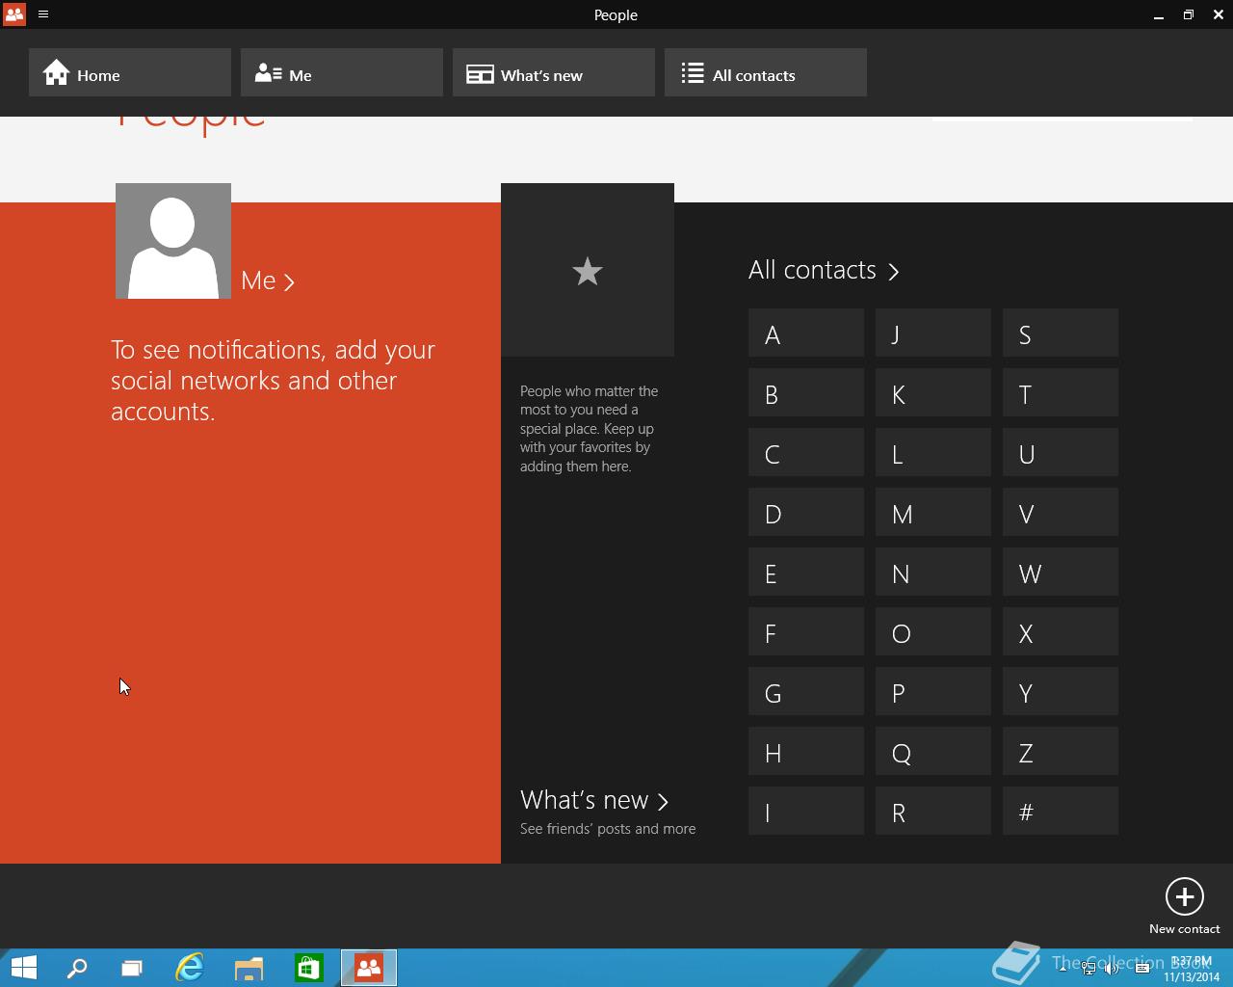Open File Explorer from taskbar

click(x=249, y=968)
